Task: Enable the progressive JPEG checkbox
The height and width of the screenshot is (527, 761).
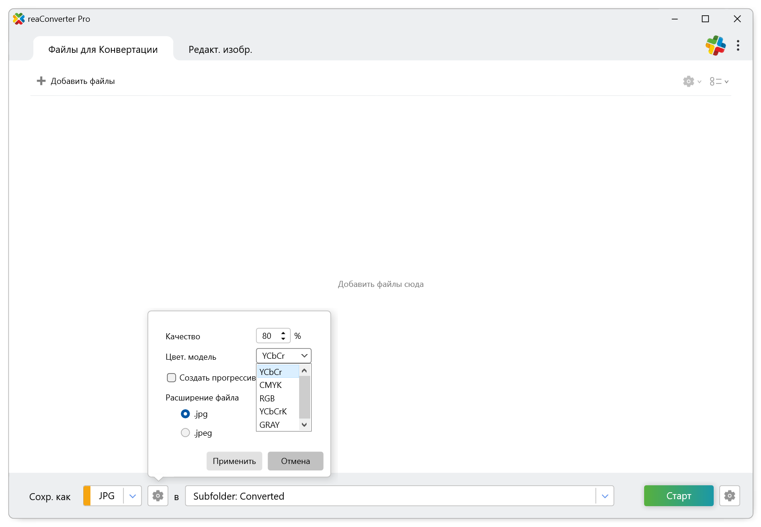Action: [x=172, y=378]
